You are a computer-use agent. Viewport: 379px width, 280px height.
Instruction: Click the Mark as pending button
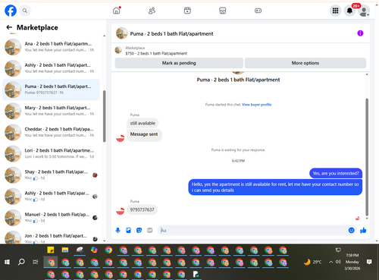tap(179, 63)
